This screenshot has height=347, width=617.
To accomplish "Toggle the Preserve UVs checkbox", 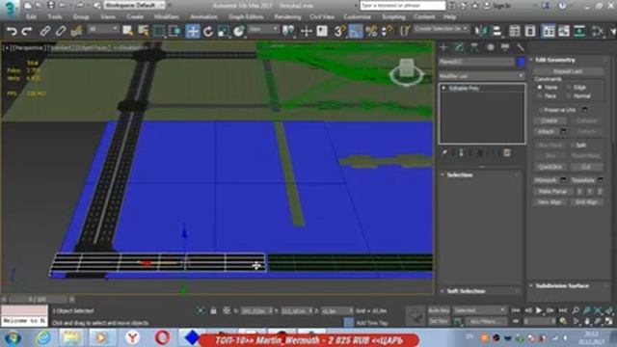I will click(541, 110).
